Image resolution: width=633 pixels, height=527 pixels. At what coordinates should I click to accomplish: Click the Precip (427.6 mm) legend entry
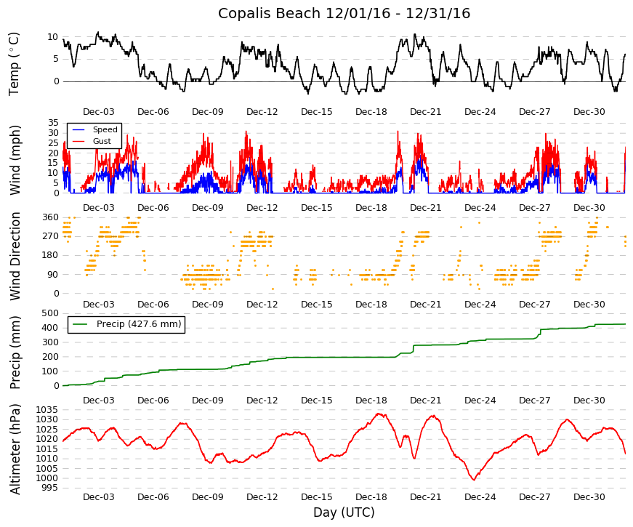click(x=126, y=324)
